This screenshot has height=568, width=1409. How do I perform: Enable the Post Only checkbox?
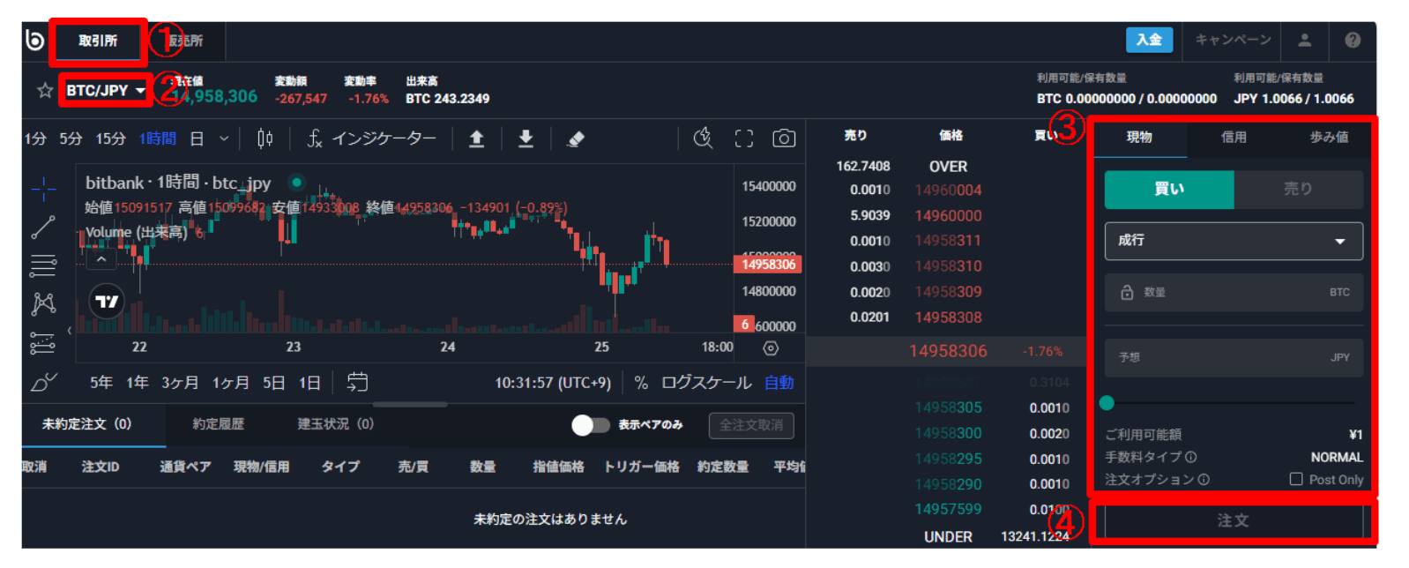1295,479
